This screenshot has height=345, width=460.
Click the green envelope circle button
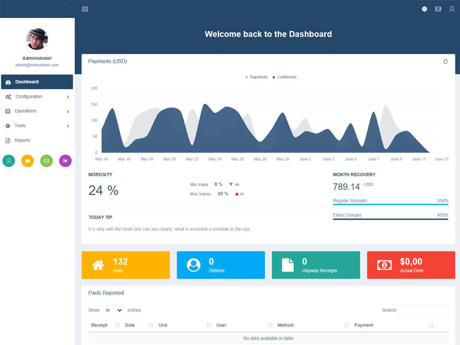point(47,161)
